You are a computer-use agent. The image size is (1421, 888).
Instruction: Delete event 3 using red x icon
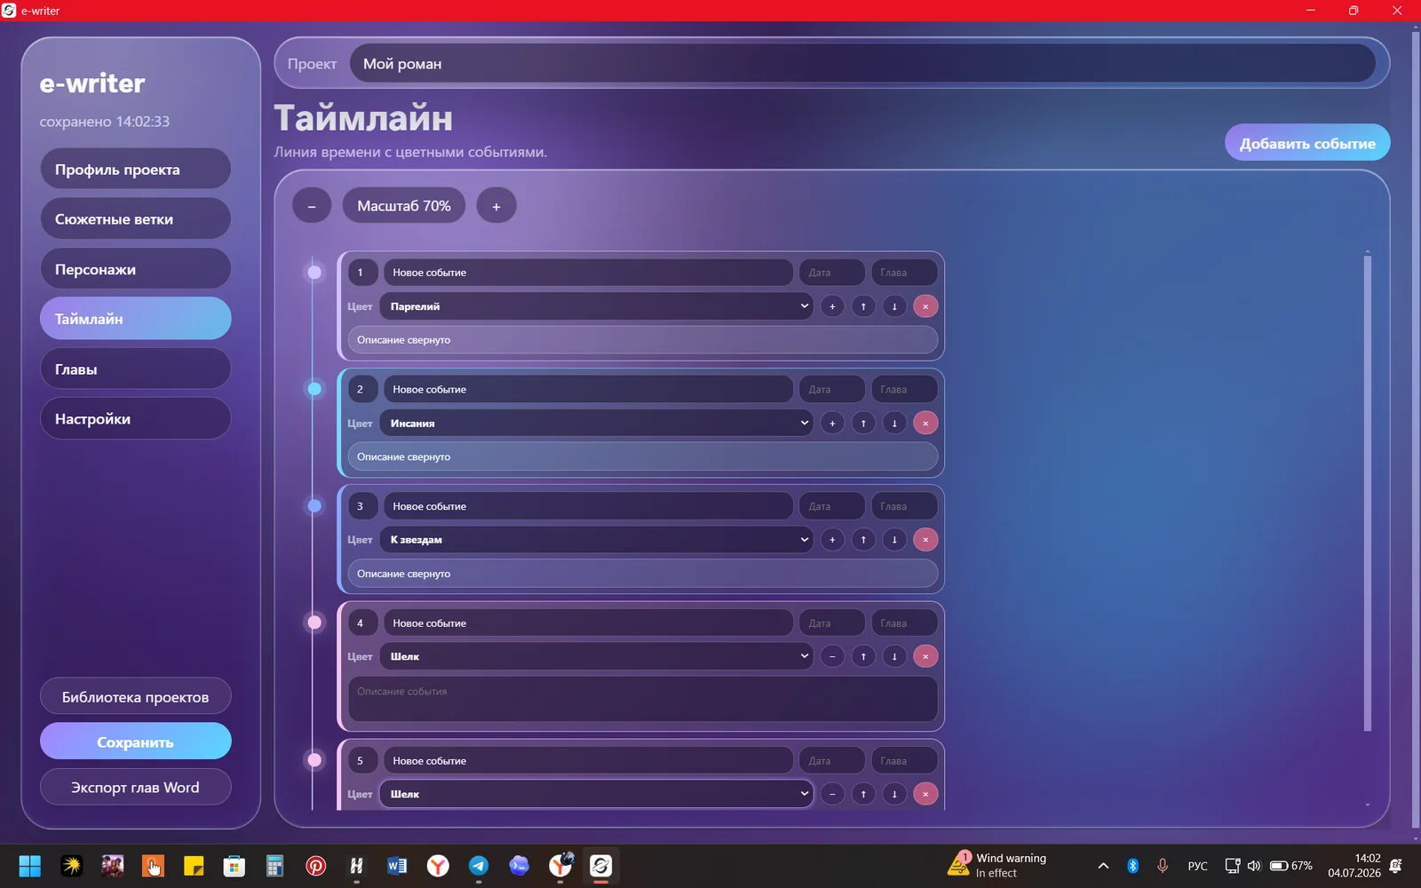[925, 540]
